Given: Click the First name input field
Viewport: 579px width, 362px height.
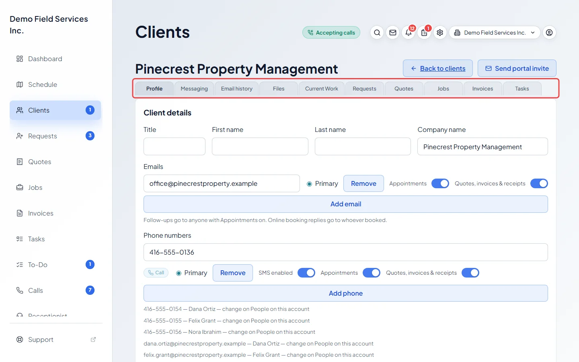Looking at the screenshot, I should (260, 146).
